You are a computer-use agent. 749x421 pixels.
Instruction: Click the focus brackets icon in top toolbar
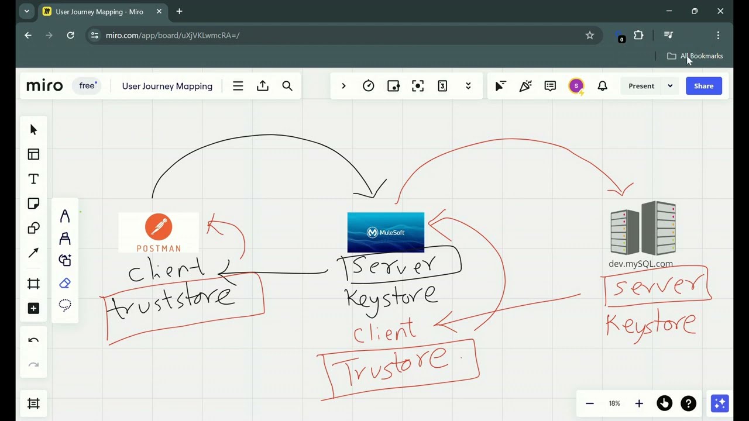pos(418,86)
